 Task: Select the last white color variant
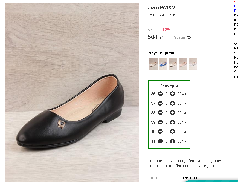(x=193, y=64)
